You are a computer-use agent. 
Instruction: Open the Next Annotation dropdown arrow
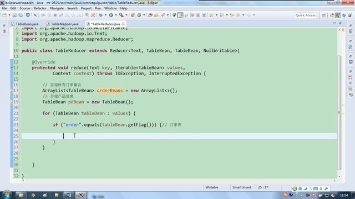click(x=216, y=15)
